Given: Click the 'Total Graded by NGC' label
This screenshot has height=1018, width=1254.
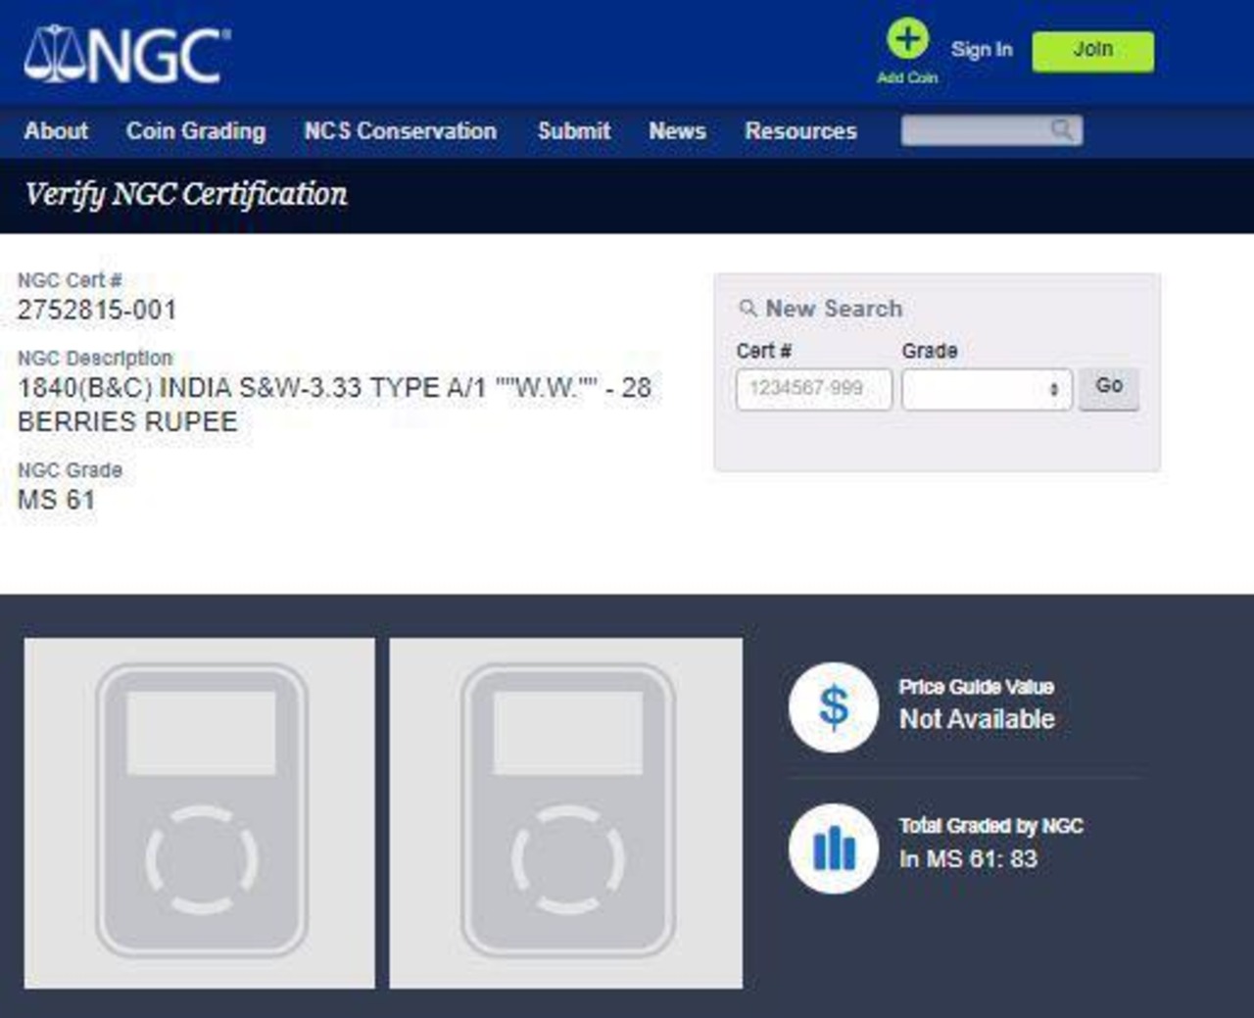Looking at the screenshot, I should coord(991,826).
